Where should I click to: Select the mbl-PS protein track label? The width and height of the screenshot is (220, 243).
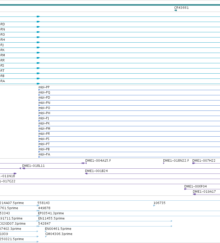[44, 139]
